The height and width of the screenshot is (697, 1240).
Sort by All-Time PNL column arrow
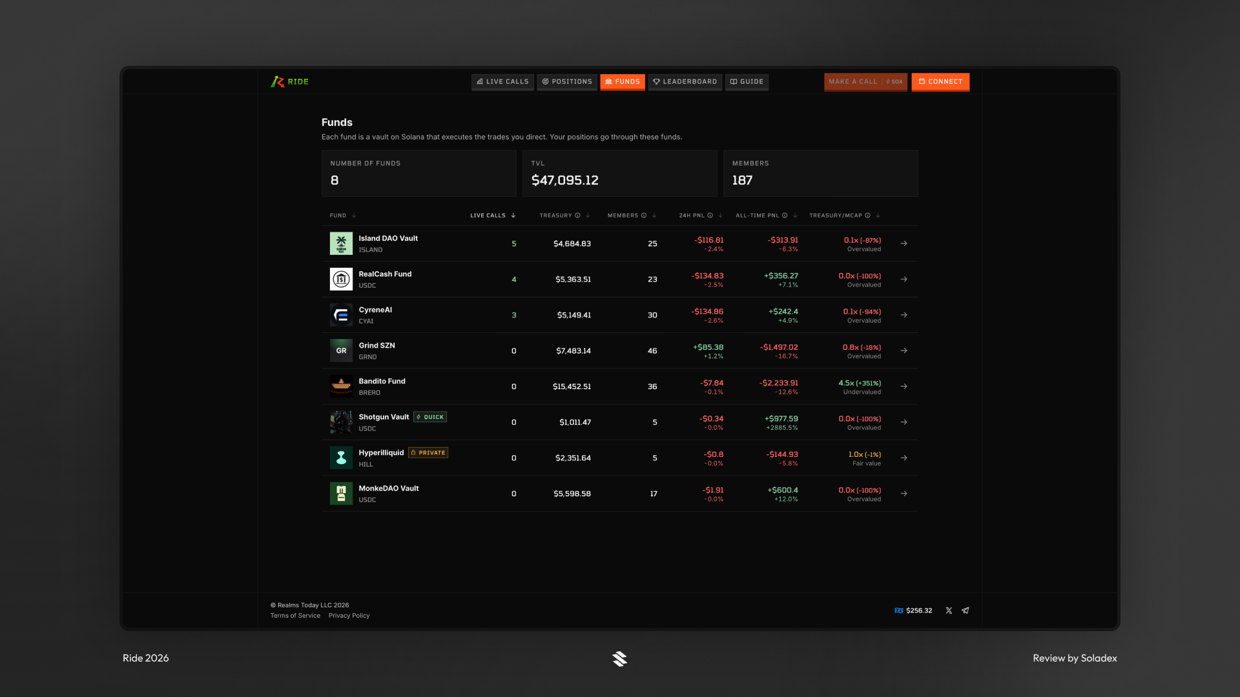795,216
